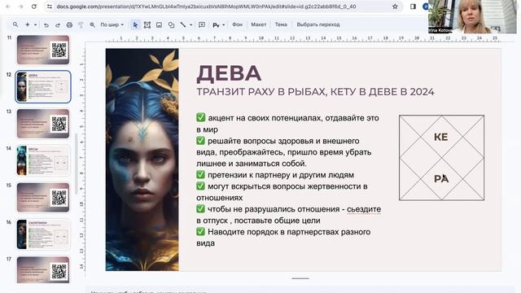The image size is (521, 293).
Task: Add a comment using toolbar icon
Action: [x=202, y=24]
